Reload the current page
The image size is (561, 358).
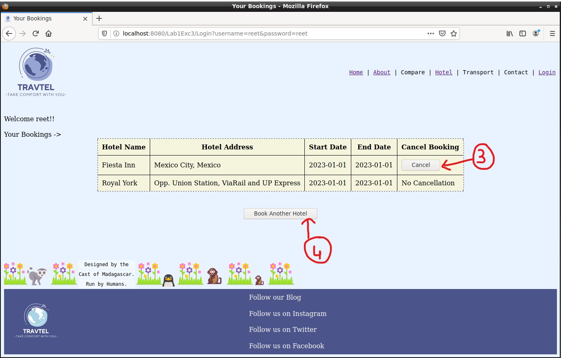tap(35, 33)
